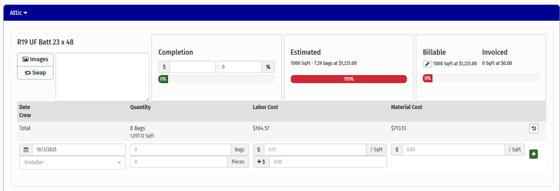Click the Bags quantity input field
560x191 pixels.
[180, 150]
